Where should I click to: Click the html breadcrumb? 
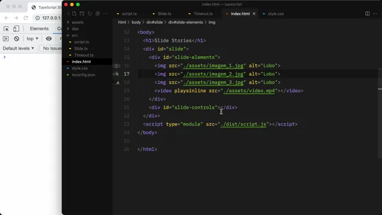(x=122, y=22)
